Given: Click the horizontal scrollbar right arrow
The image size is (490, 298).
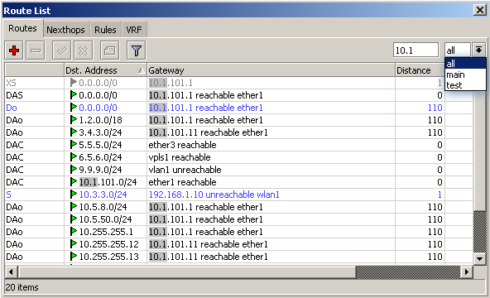Looking at the screenshot, I should click(x=467, y=272).
